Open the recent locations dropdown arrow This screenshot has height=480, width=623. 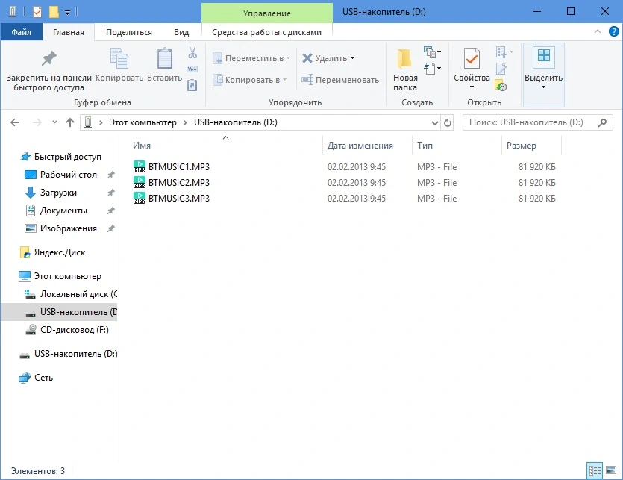point(54,122)
